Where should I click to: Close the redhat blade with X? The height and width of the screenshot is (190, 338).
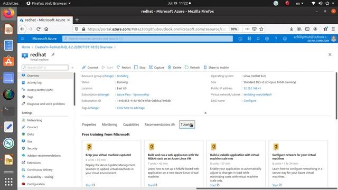(x=330, y=54)
